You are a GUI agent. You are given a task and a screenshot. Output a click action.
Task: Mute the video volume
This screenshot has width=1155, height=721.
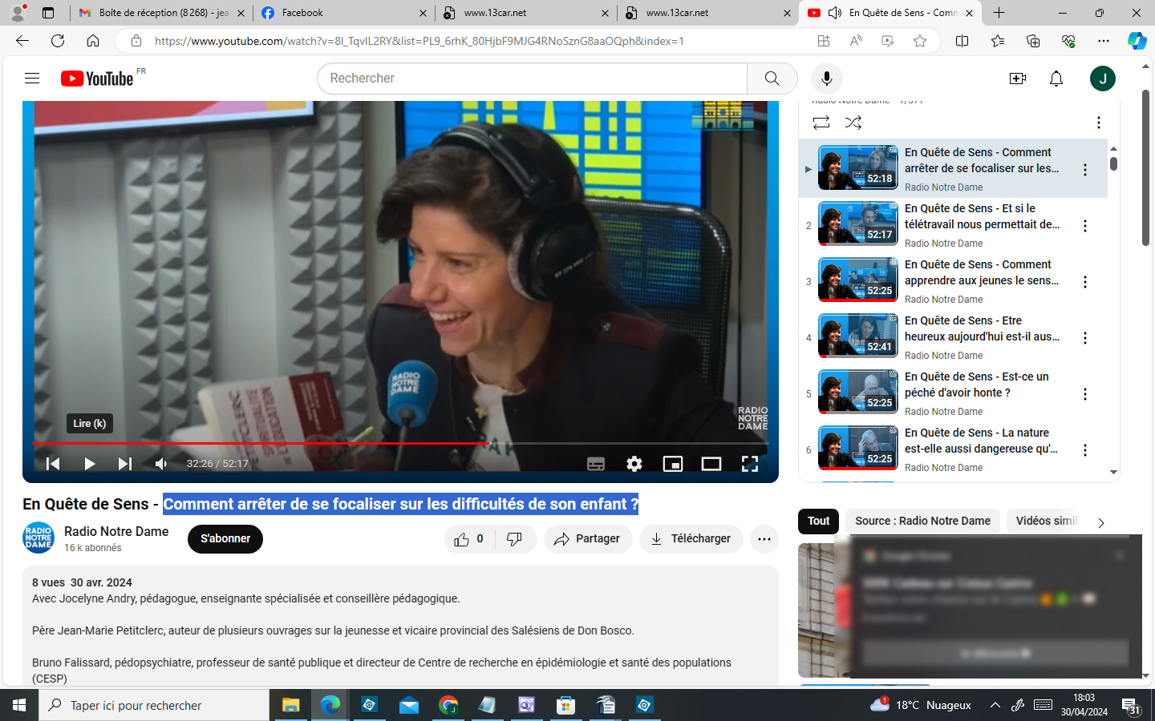tap(161, 464)
